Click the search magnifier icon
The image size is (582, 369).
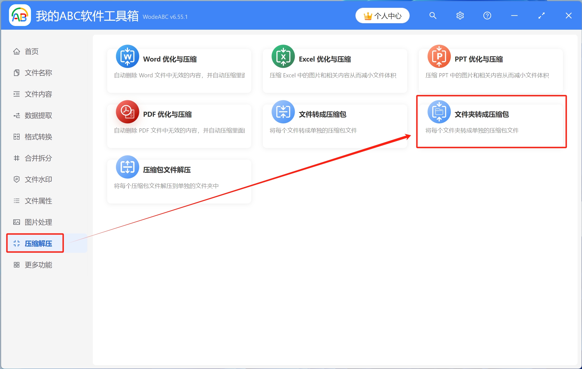point(433,16)
